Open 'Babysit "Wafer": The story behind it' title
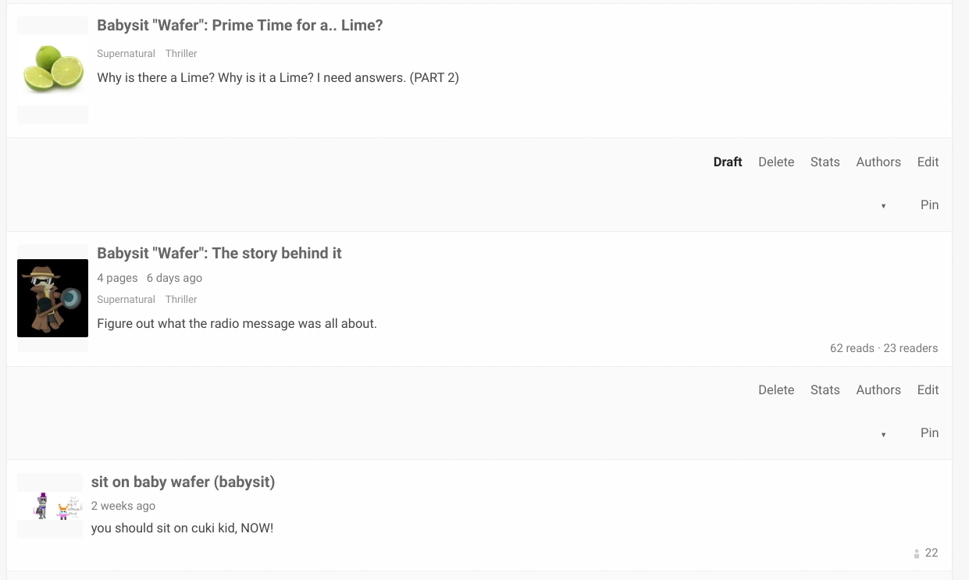 click(219, 254)
